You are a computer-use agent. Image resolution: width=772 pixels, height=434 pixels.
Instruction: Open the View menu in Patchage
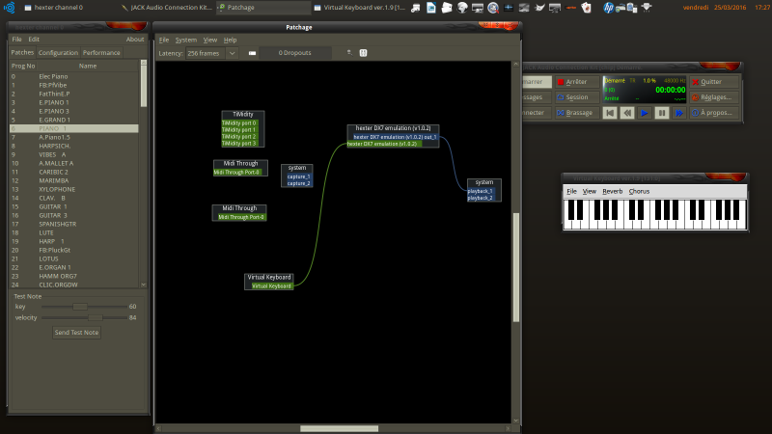pos(210,40)
